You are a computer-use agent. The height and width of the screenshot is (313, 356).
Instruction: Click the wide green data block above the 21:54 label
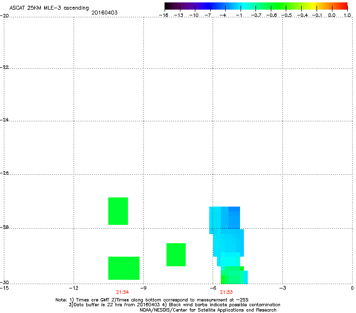(x=124, y=268)
